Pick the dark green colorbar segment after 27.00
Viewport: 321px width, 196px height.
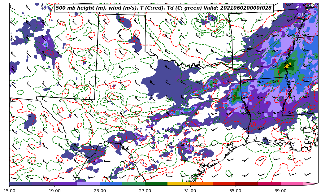pyautogui.click(x=156, y=184)
